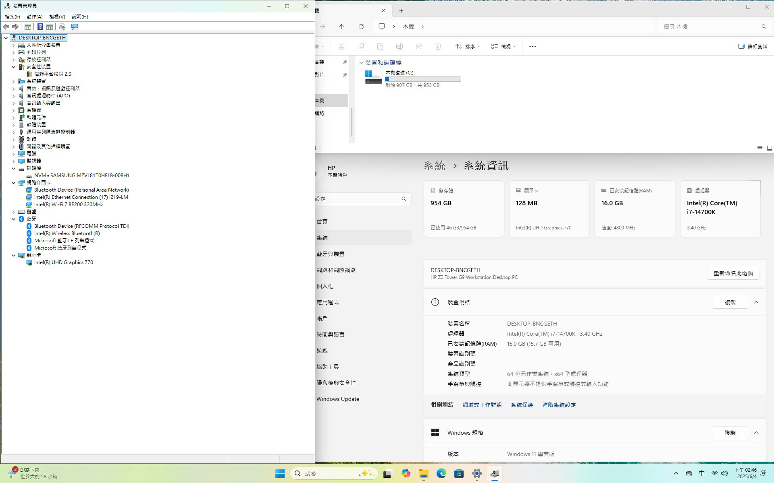
Task: Open the 系統保護 link
Action: (x=522, y=405)
